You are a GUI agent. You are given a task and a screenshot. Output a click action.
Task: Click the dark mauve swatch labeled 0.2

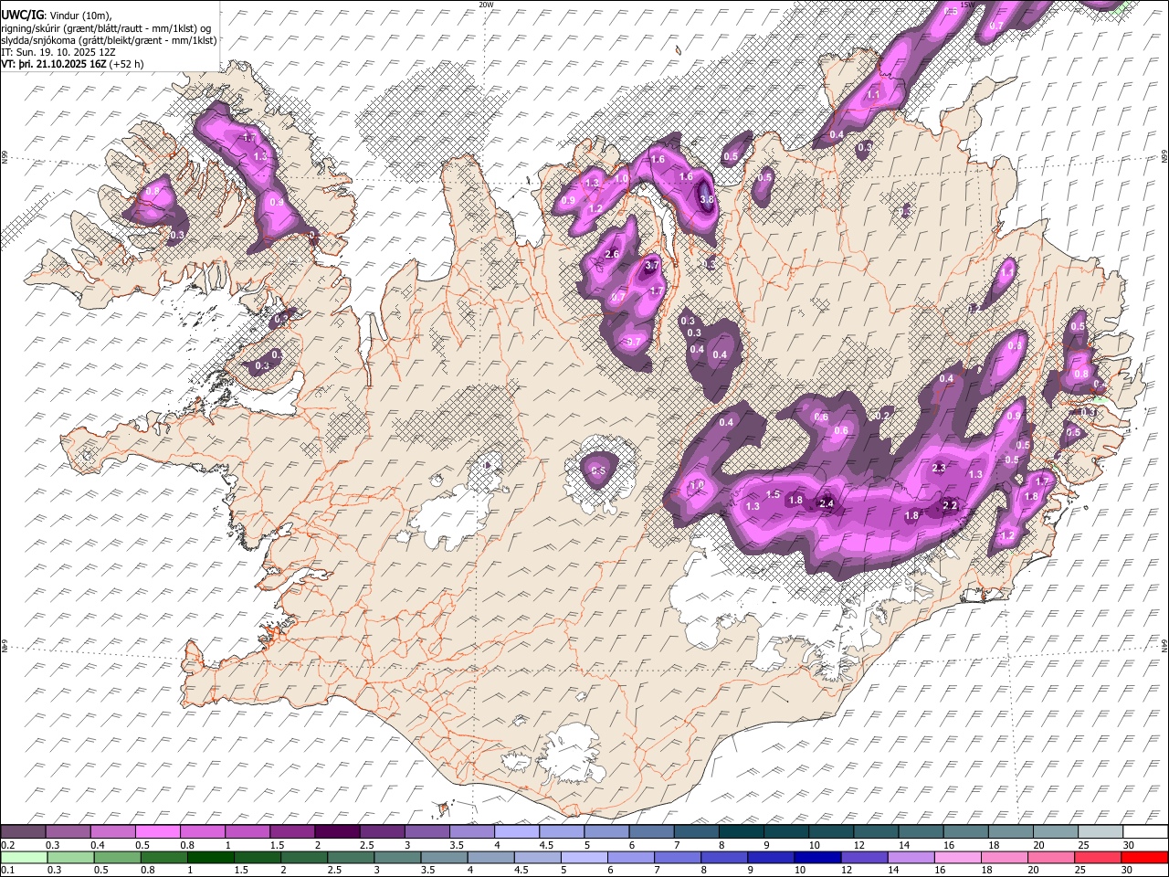(x=23, y=832)
